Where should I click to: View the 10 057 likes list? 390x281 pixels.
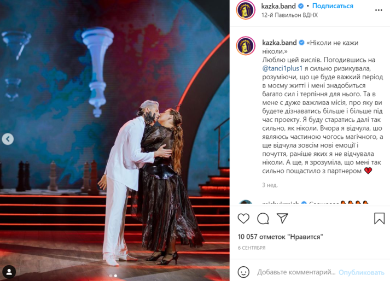tap(280, 237)
